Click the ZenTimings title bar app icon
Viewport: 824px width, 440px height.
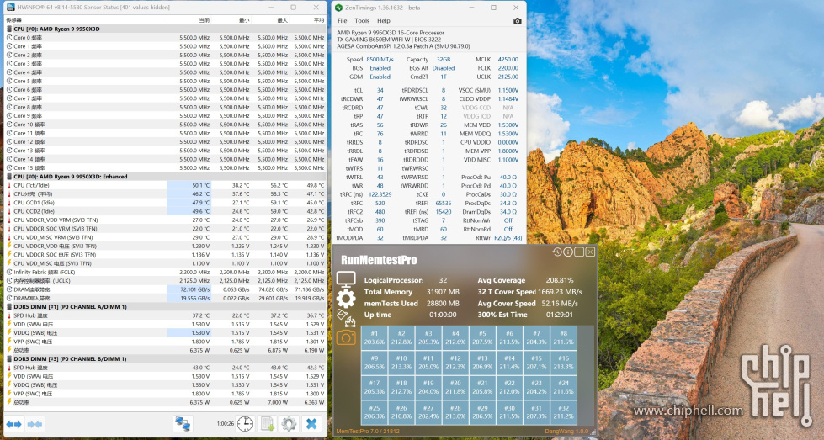339,8
